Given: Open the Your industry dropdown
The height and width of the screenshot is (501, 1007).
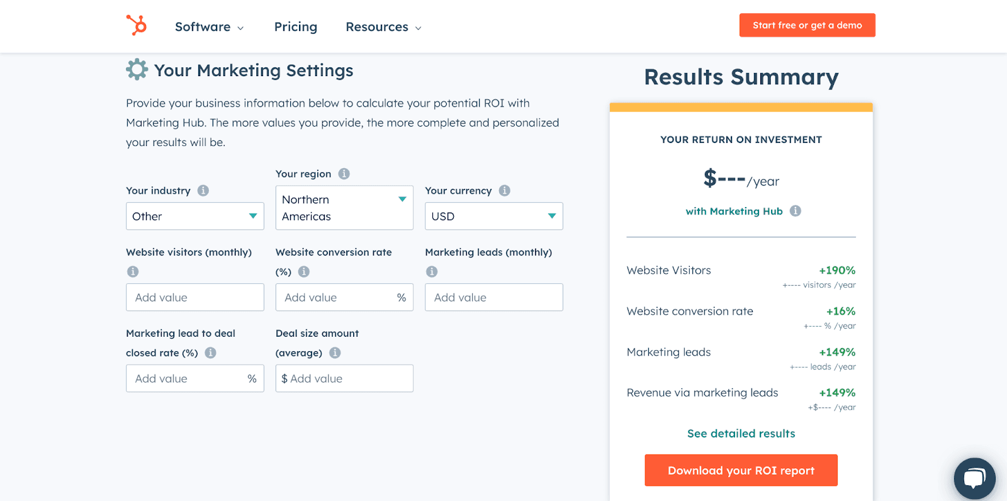Looking at the screenshot, I should tap(194, 216).
